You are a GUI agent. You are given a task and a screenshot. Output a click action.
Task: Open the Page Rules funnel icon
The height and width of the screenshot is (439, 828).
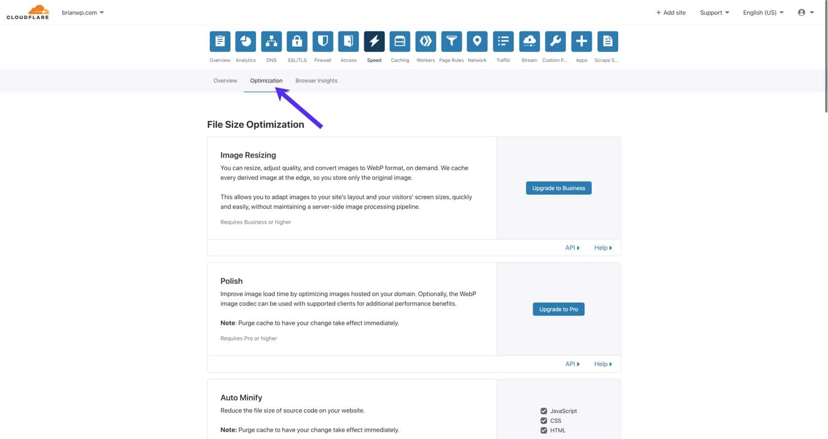coord(452,41)
